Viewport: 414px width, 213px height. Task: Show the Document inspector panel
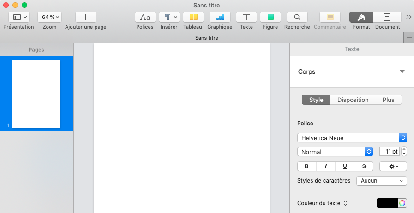(x=387, y=17)
